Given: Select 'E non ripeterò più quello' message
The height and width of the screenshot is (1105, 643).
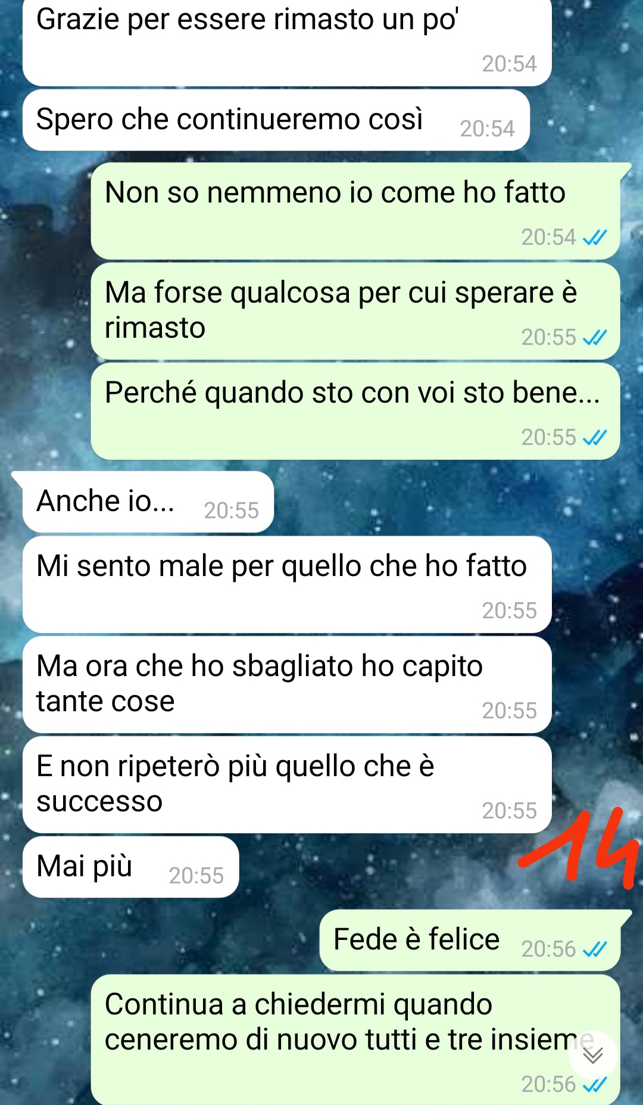Looking at the screenshot, I should coord(287,785).
